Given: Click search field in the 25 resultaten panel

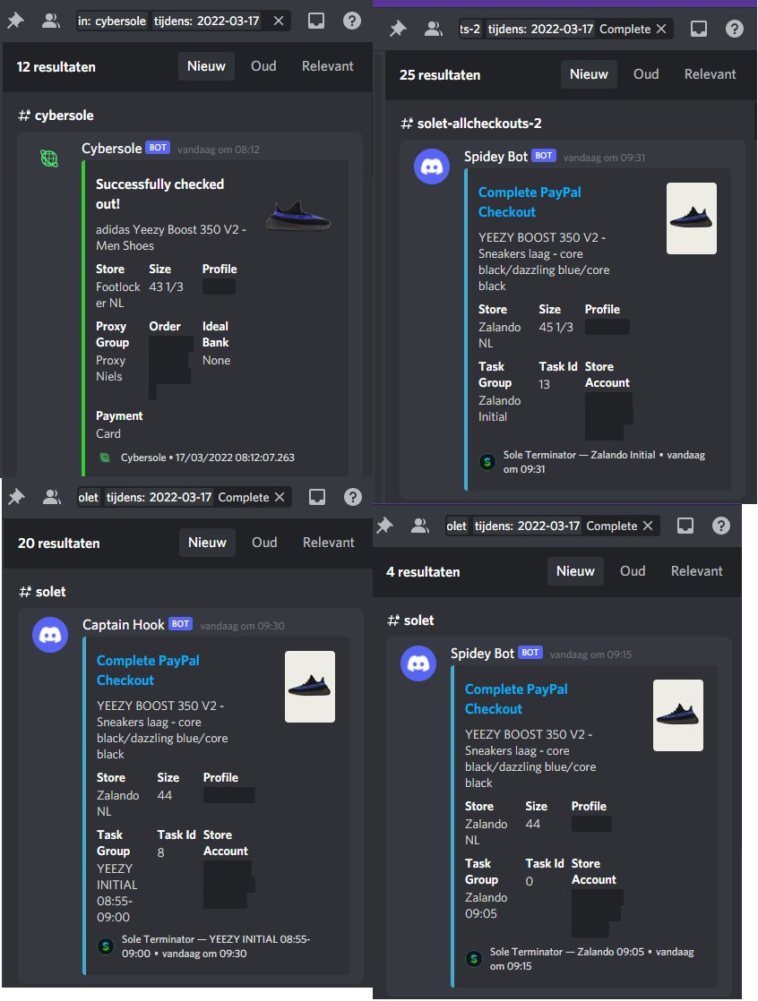Looking at the screenshot, I should pyautogui.click(x=565, y=29).
